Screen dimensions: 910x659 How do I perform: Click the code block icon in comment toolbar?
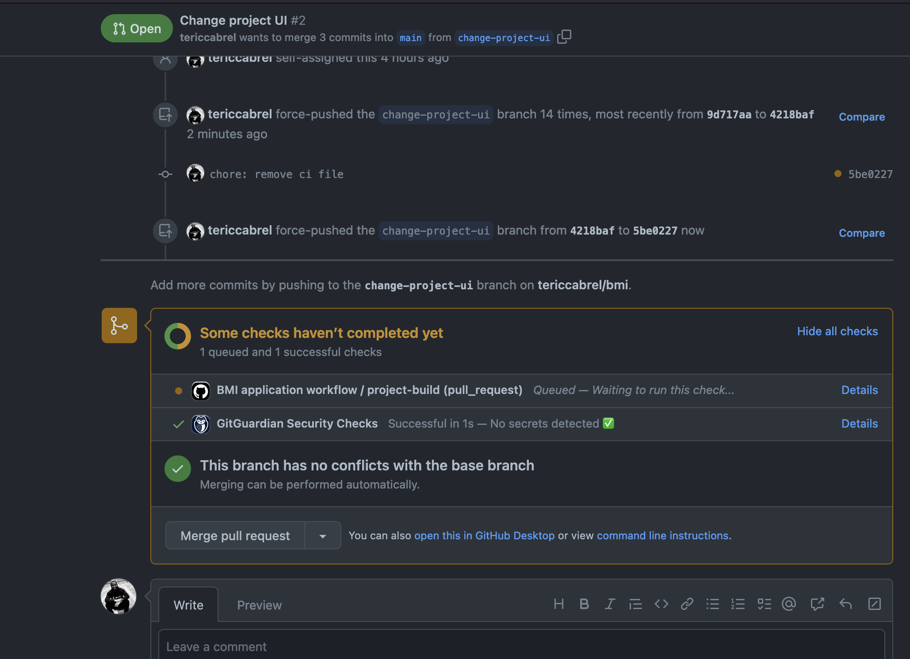pyautogui.click(x=661, y=604)
